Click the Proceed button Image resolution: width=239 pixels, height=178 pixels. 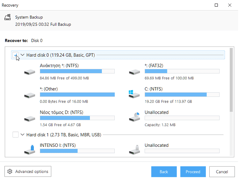click(x=193, y=172)
